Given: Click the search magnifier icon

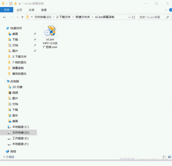Looking at the screenshot, I should [167, 17].
